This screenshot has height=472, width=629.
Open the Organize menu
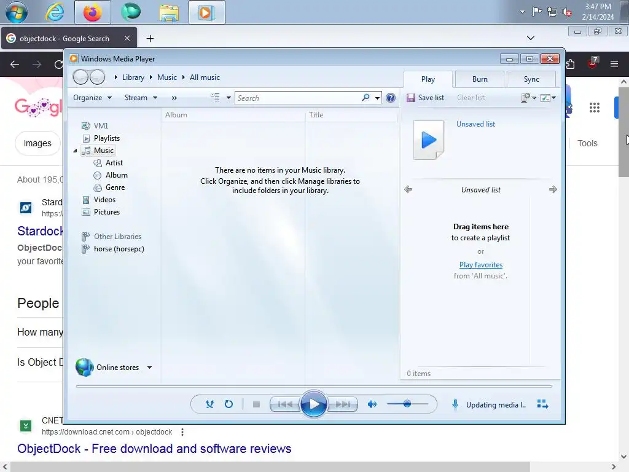92,98
